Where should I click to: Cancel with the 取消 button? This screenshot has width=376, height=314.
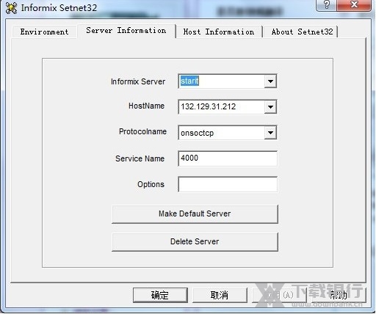220,295
